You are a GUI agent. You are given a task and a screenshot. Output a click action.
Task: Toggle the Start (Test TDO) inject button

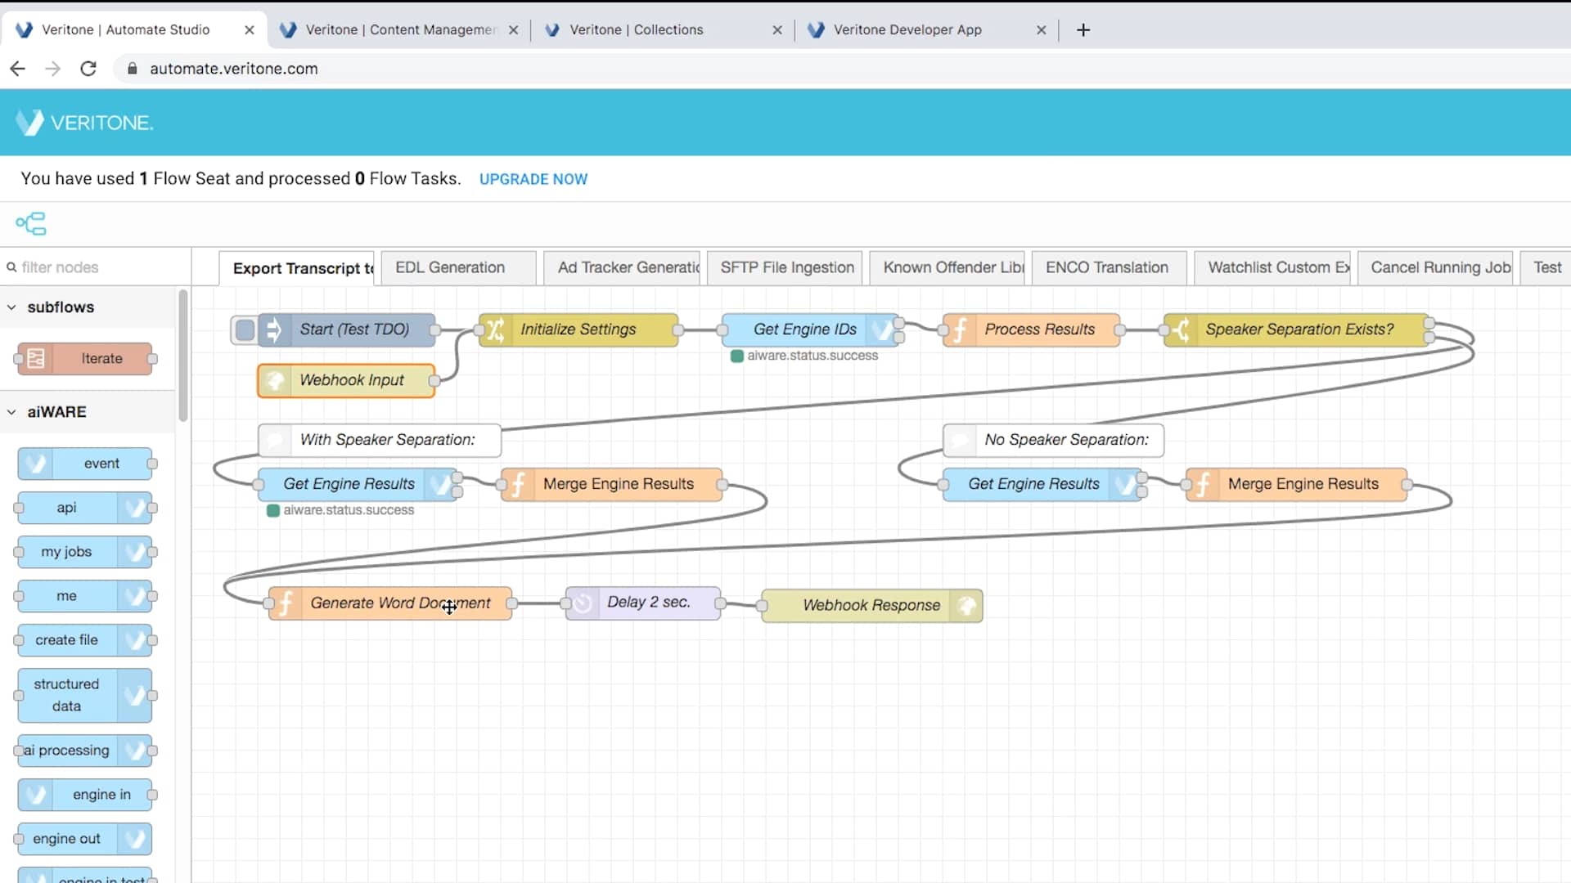[x=244, y=329]
